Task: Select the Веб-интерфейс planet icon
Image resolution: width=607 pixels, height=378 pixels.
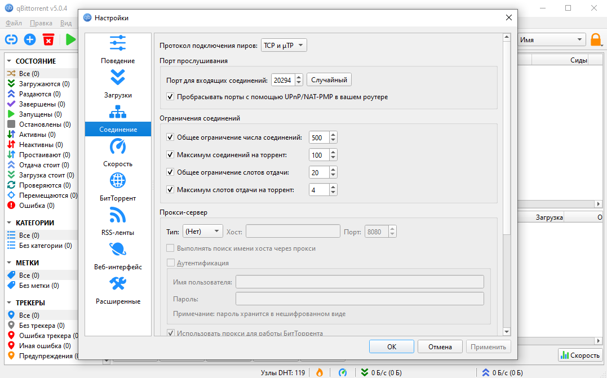Action: 118,250
